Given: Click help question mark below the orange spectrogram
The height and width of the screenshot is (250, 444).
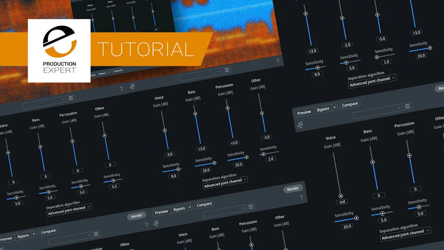Looking at the screenshot, I should click(277, 61).
